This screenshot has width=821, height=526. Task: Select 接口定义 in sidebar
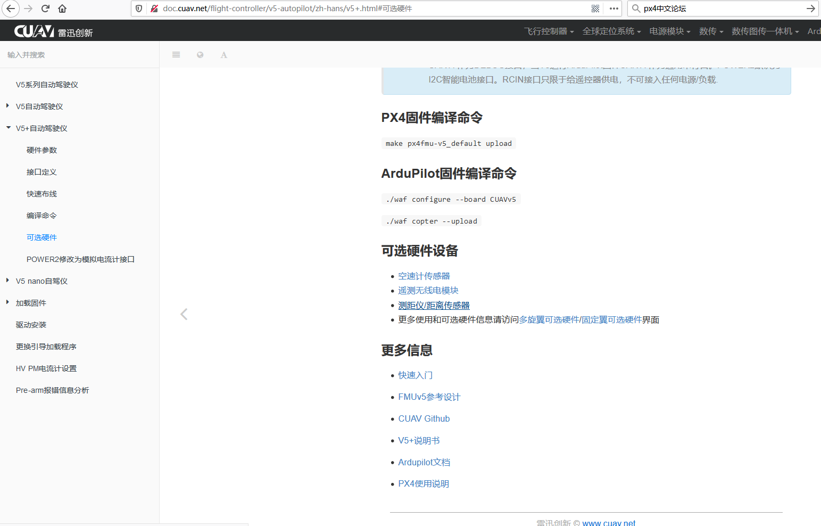[42, 172]
